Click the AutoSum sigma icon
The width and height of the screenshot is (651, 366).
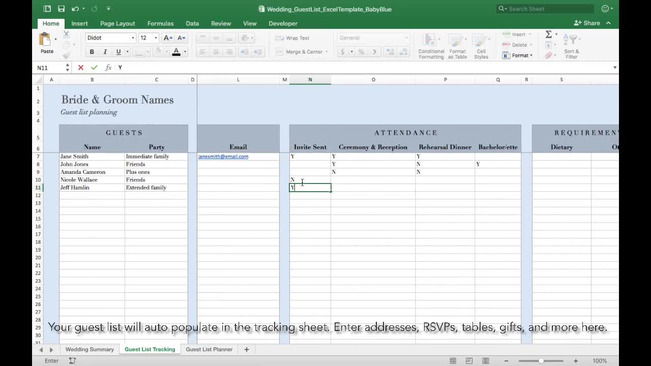(x=548, y=34)
